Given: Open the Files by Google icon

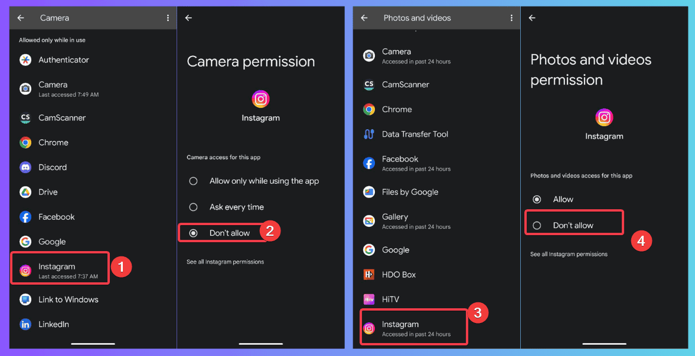Looking at the screenshot, I should pos(368,192).
